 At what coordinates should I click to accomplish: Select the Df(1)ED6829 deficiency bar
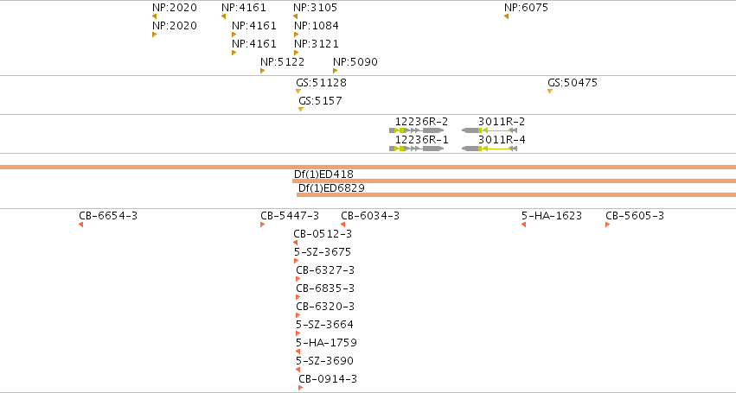point(516,194)
